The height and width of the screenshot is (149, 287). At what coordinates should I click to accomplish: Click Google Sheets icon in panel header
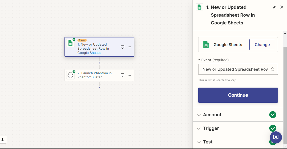click(x=199, y=7)
